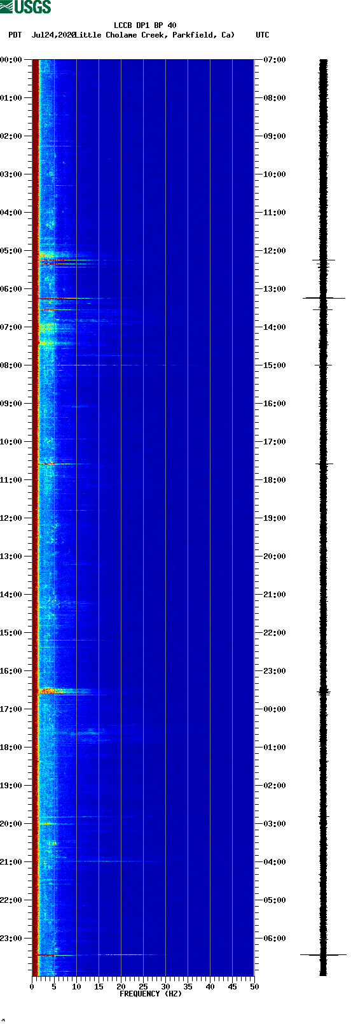The height and width of the screenshot is (1027, 351).
Task: Click the waveform spike near 12:15 UTC
Action: point(323,260)
